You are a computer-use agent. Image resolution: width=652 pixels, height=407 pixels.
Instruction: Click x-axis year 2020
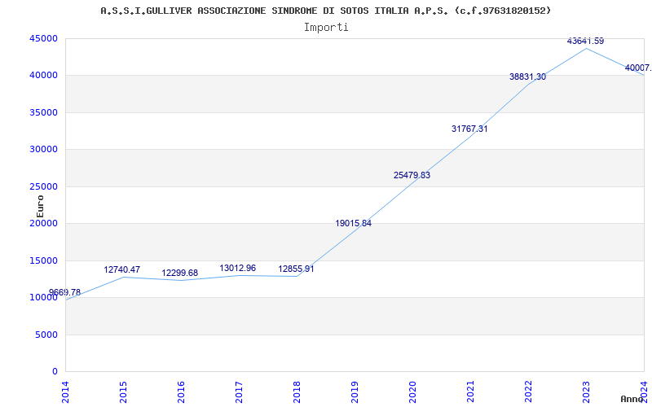tap(412, 392)
